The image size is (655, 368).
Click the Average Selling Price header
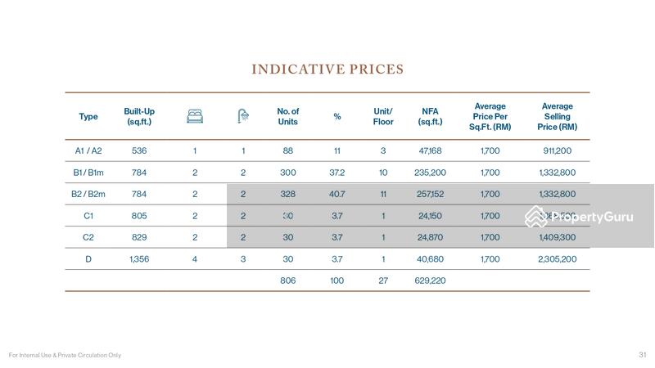[558, 117]
